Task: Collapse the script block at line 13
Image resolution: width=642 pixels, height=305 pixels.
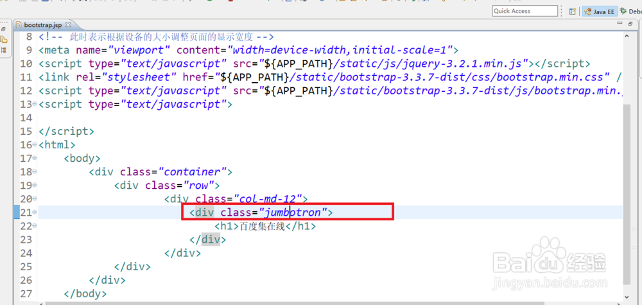Action: (35, 105)
